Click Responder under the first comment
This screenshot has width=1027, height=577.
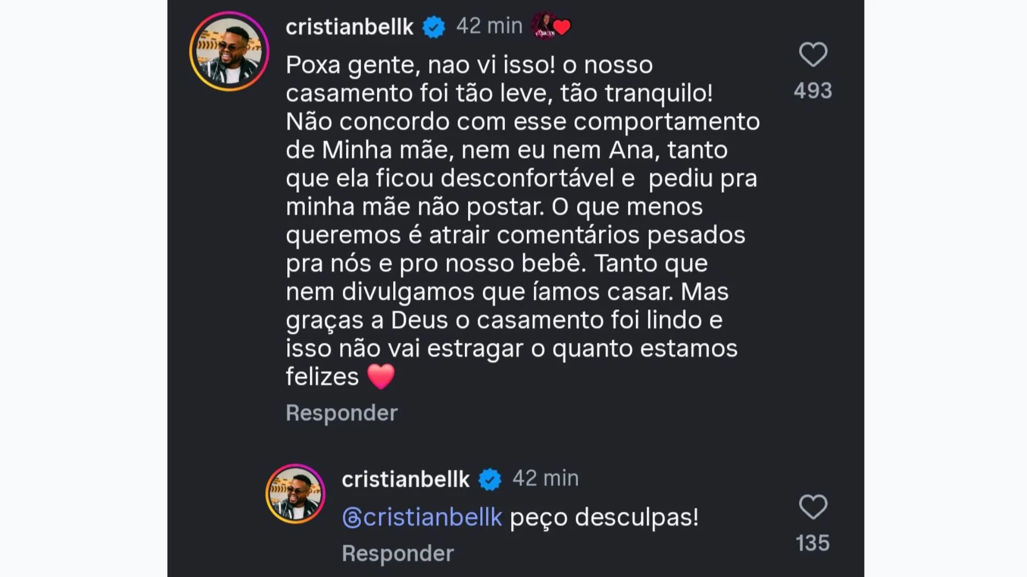[342, 412]
